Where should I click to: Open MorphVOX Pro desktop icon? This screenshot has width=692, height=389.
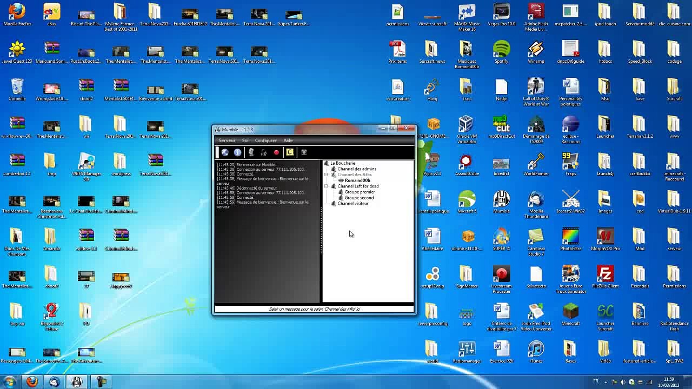(605, 239)
